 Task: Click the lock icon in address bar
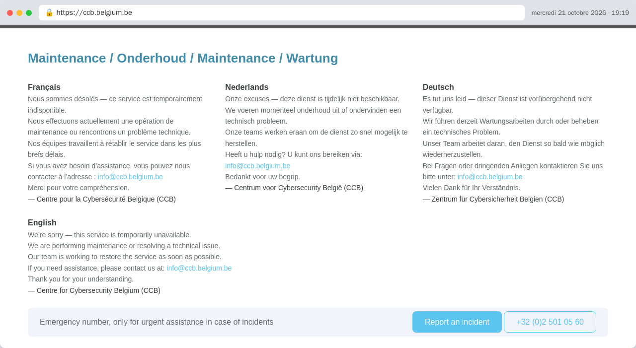[x=49, y=12]
